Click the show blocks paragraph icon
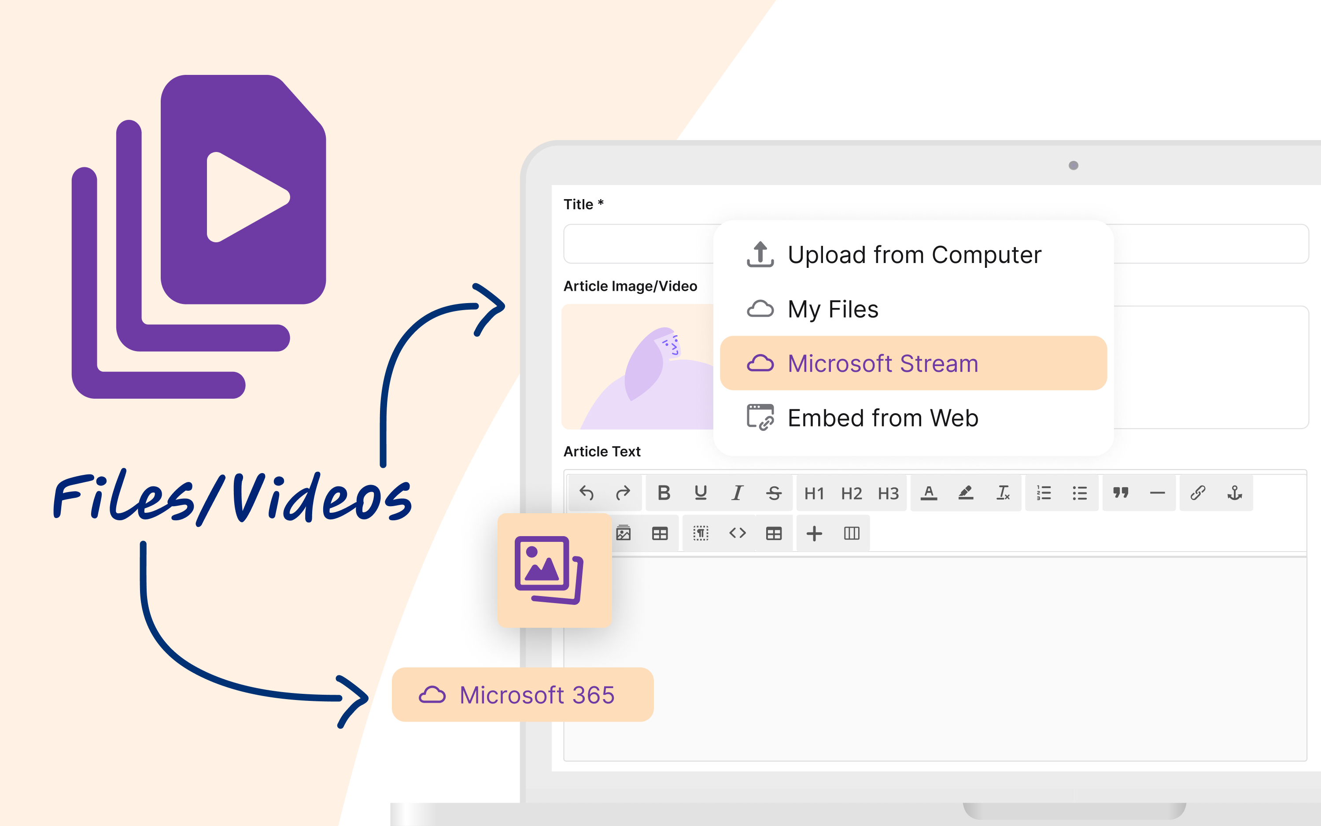 (701, 533)
